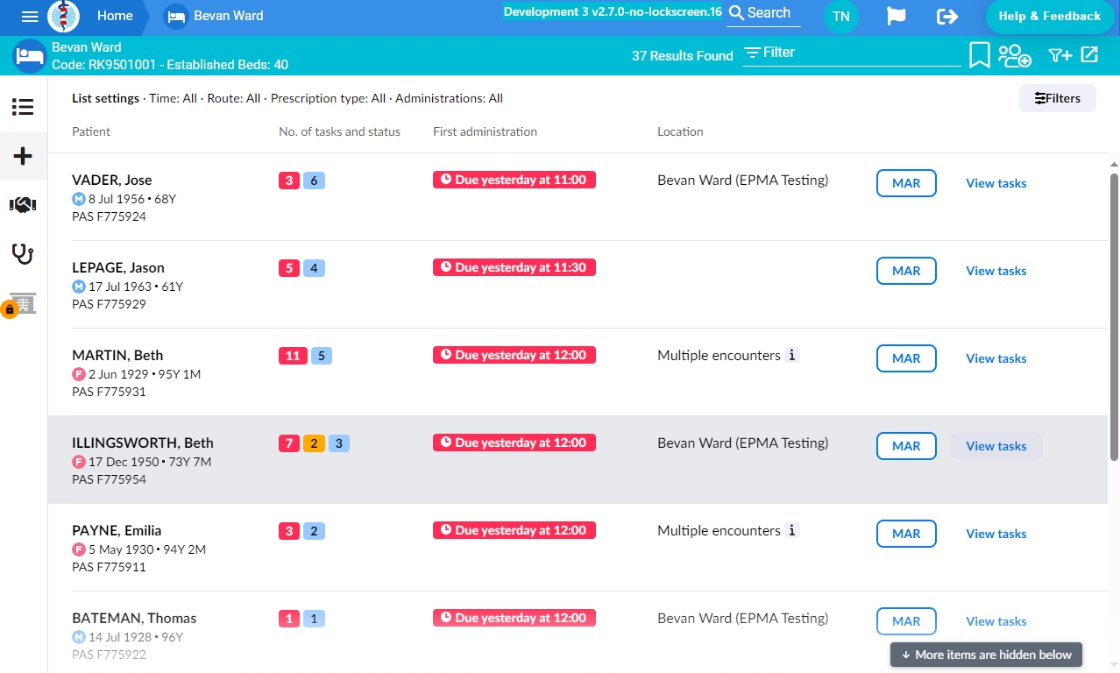Open MAR for BATEMAN, Thomas
This screenshot has height=673, width=1120.
[x=906, y=621]
